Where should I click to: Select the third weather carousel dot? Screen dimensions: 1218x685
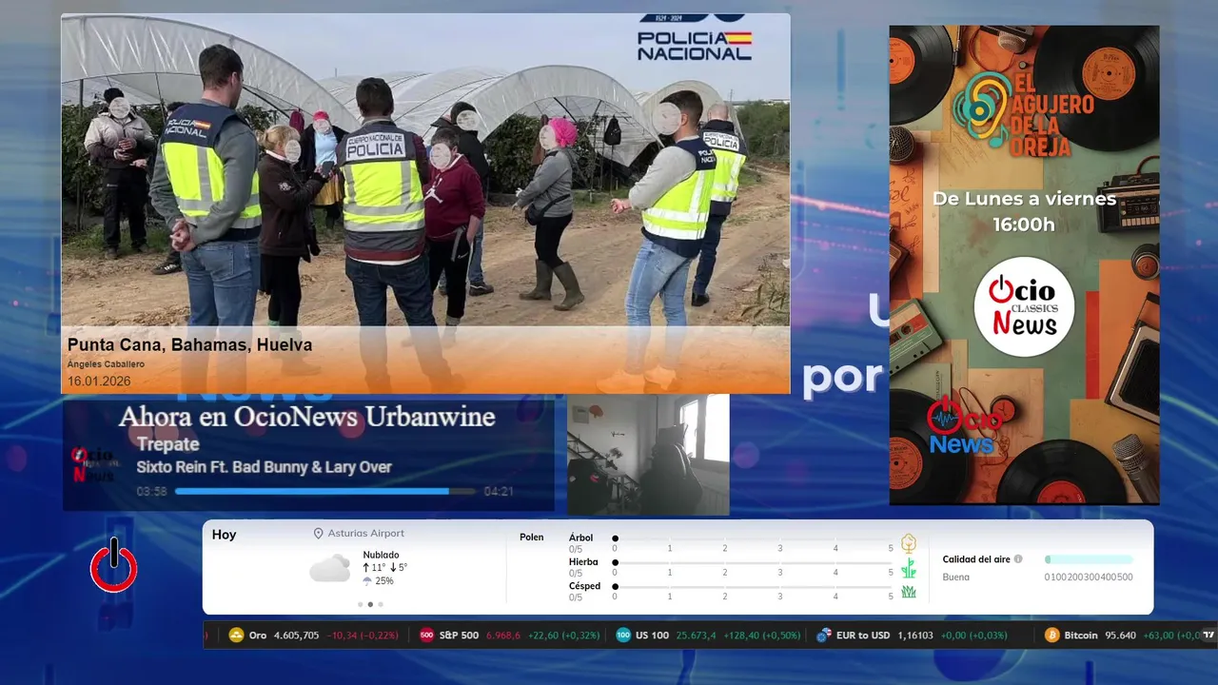tap(381, 604)
